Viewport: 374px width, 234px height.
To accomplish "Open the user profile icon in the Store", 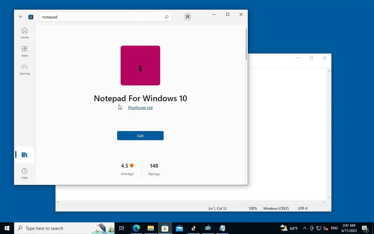I will (x=188, y=17).
